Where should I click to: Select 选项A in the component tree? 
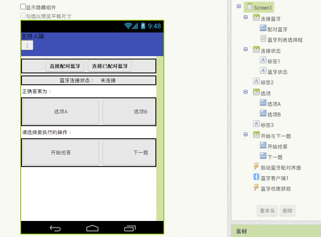tap(274, 104)
